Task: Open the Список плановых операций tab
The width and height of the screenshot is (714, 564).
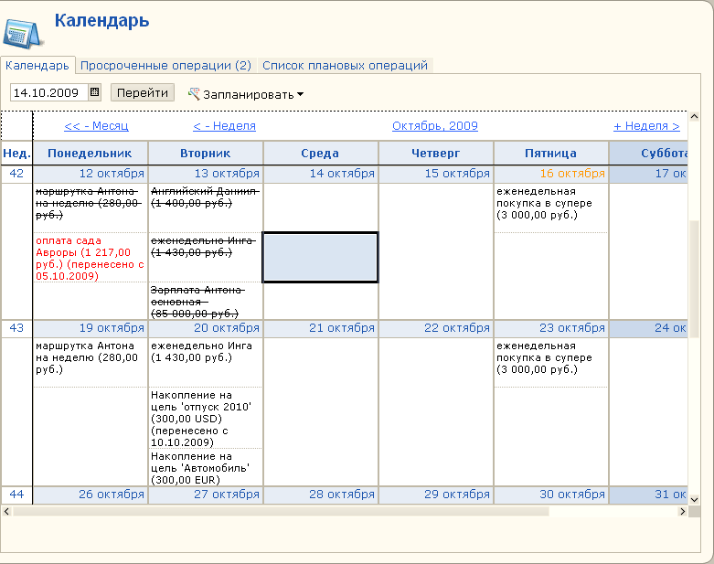Action: point(346,66)
